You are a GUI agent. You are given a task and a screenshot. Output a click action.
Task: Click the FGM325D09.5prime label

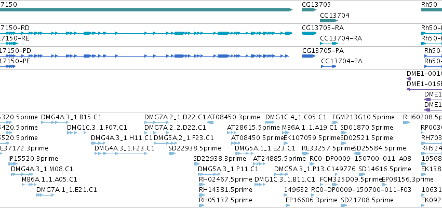(351, 179)
